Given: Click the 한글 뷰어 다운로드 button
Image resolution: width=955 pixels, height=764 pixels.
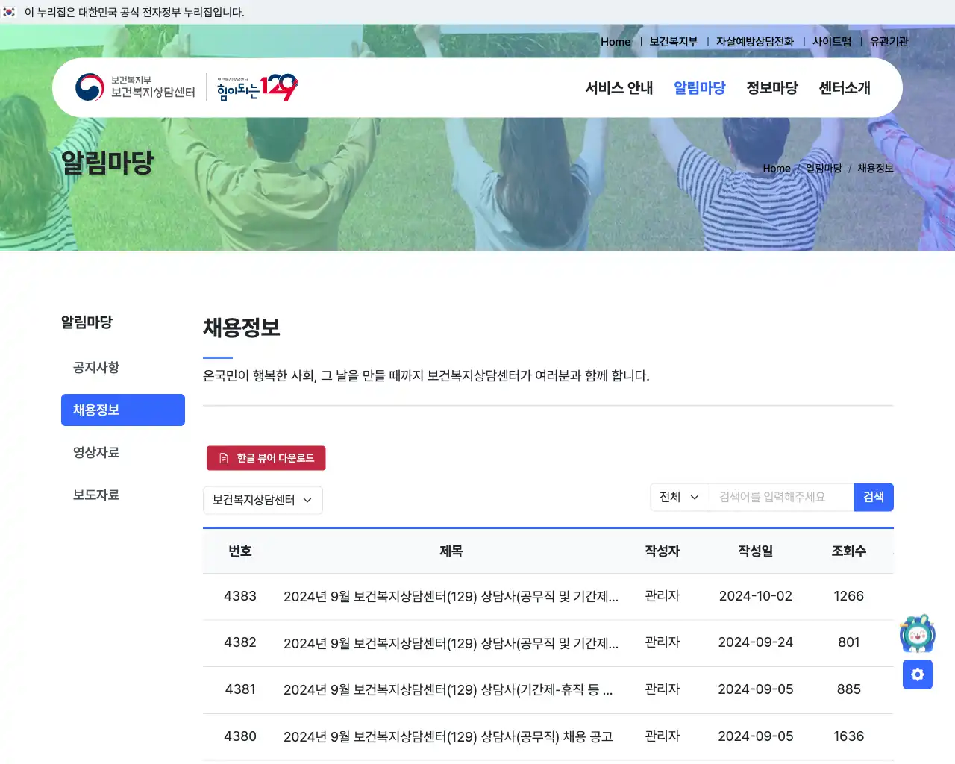Looking at the screenshot, I should [x=266, y=458].
